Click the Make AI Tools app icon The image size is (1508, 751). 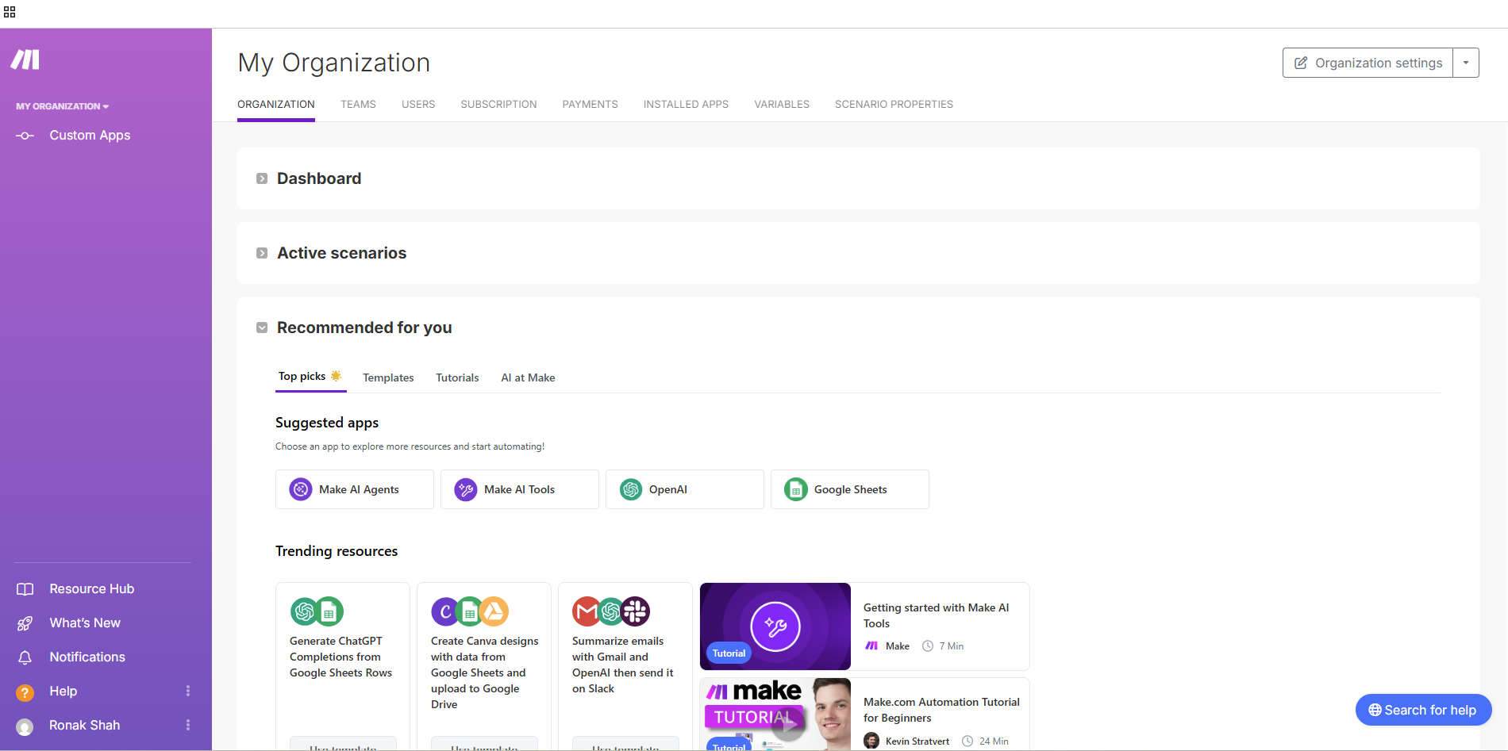coord(466,489)
